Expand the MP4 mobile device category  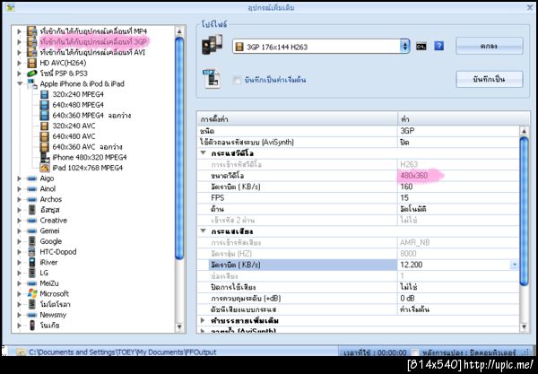coord(19,31)
